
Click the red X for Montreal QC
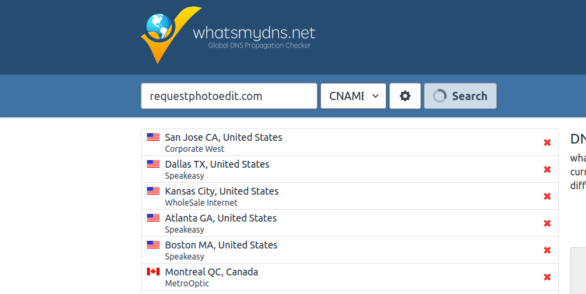547,277
